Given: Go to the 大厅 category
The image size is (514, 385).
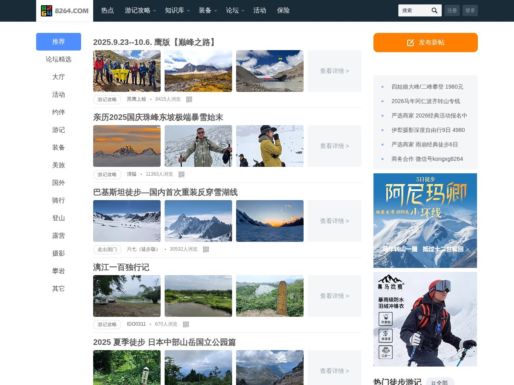Looking at the screenshot, I should 59,77.
